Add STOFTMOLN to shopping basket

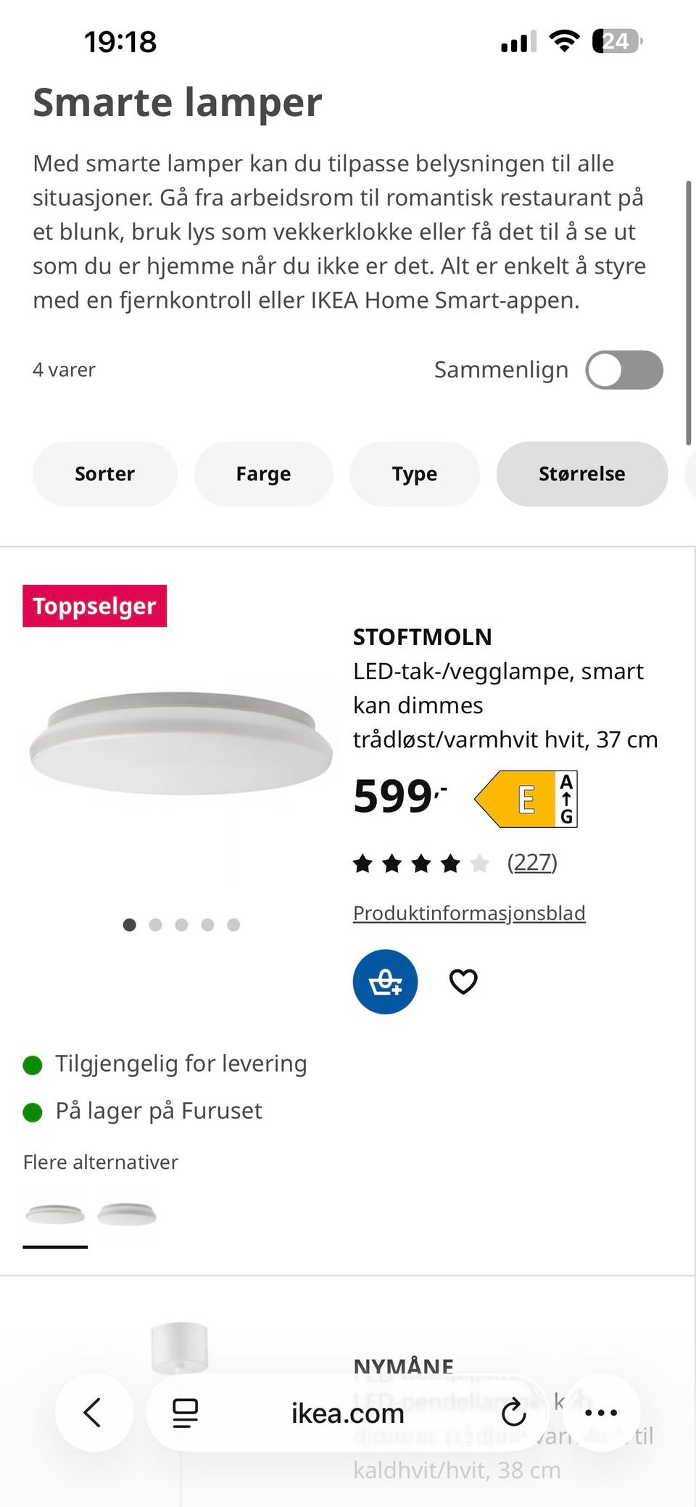point(385,981)
